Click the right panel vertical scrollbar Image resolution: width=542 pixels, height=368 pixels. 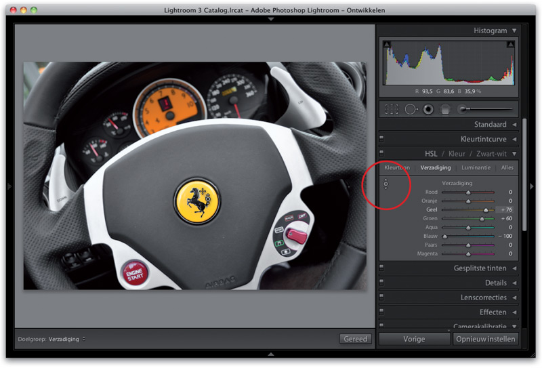(x=524, y=175)
